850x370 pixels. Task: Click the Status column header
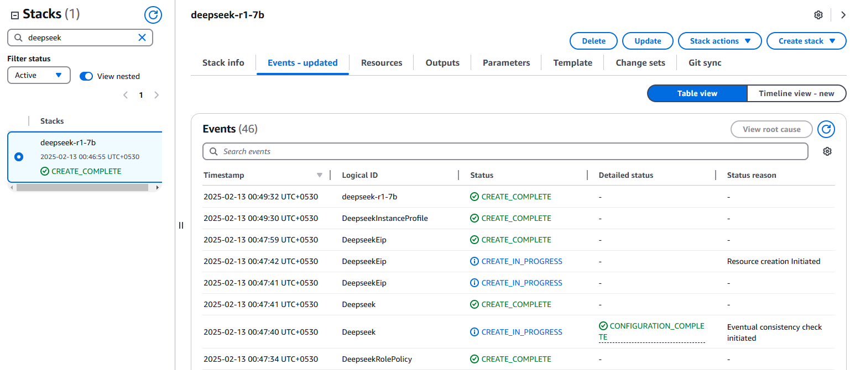482,175
